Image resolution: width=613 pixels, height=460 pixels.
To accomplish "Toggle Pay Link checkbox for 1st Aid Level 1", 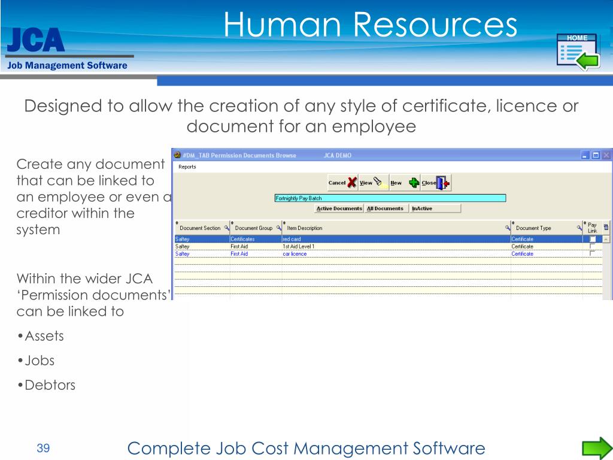I will (592, 246).
